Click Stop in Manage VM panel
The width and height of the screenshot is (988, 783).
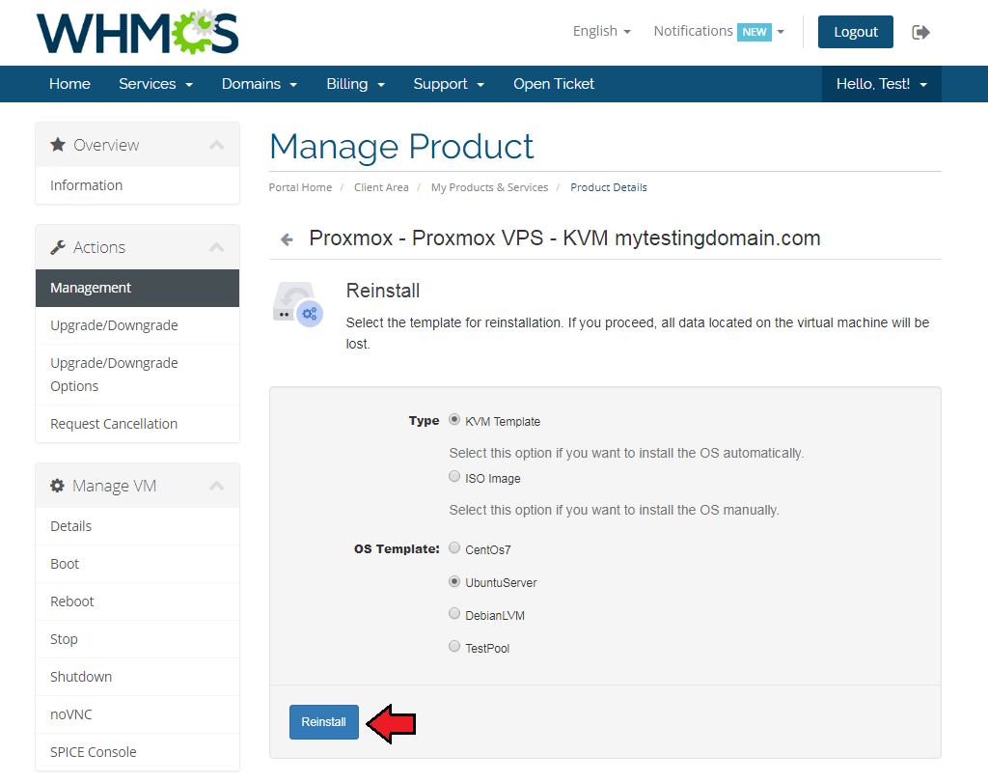pos(137,639)
